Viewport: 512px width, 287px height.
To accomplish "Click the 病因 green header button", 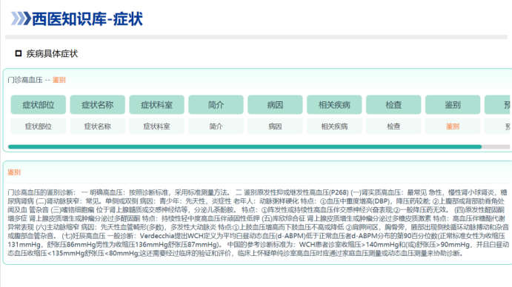I will coord(275,105).
